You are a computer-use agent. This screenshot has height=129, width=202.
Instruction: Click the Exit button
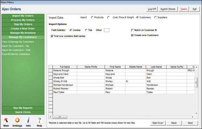pos(195,9)
